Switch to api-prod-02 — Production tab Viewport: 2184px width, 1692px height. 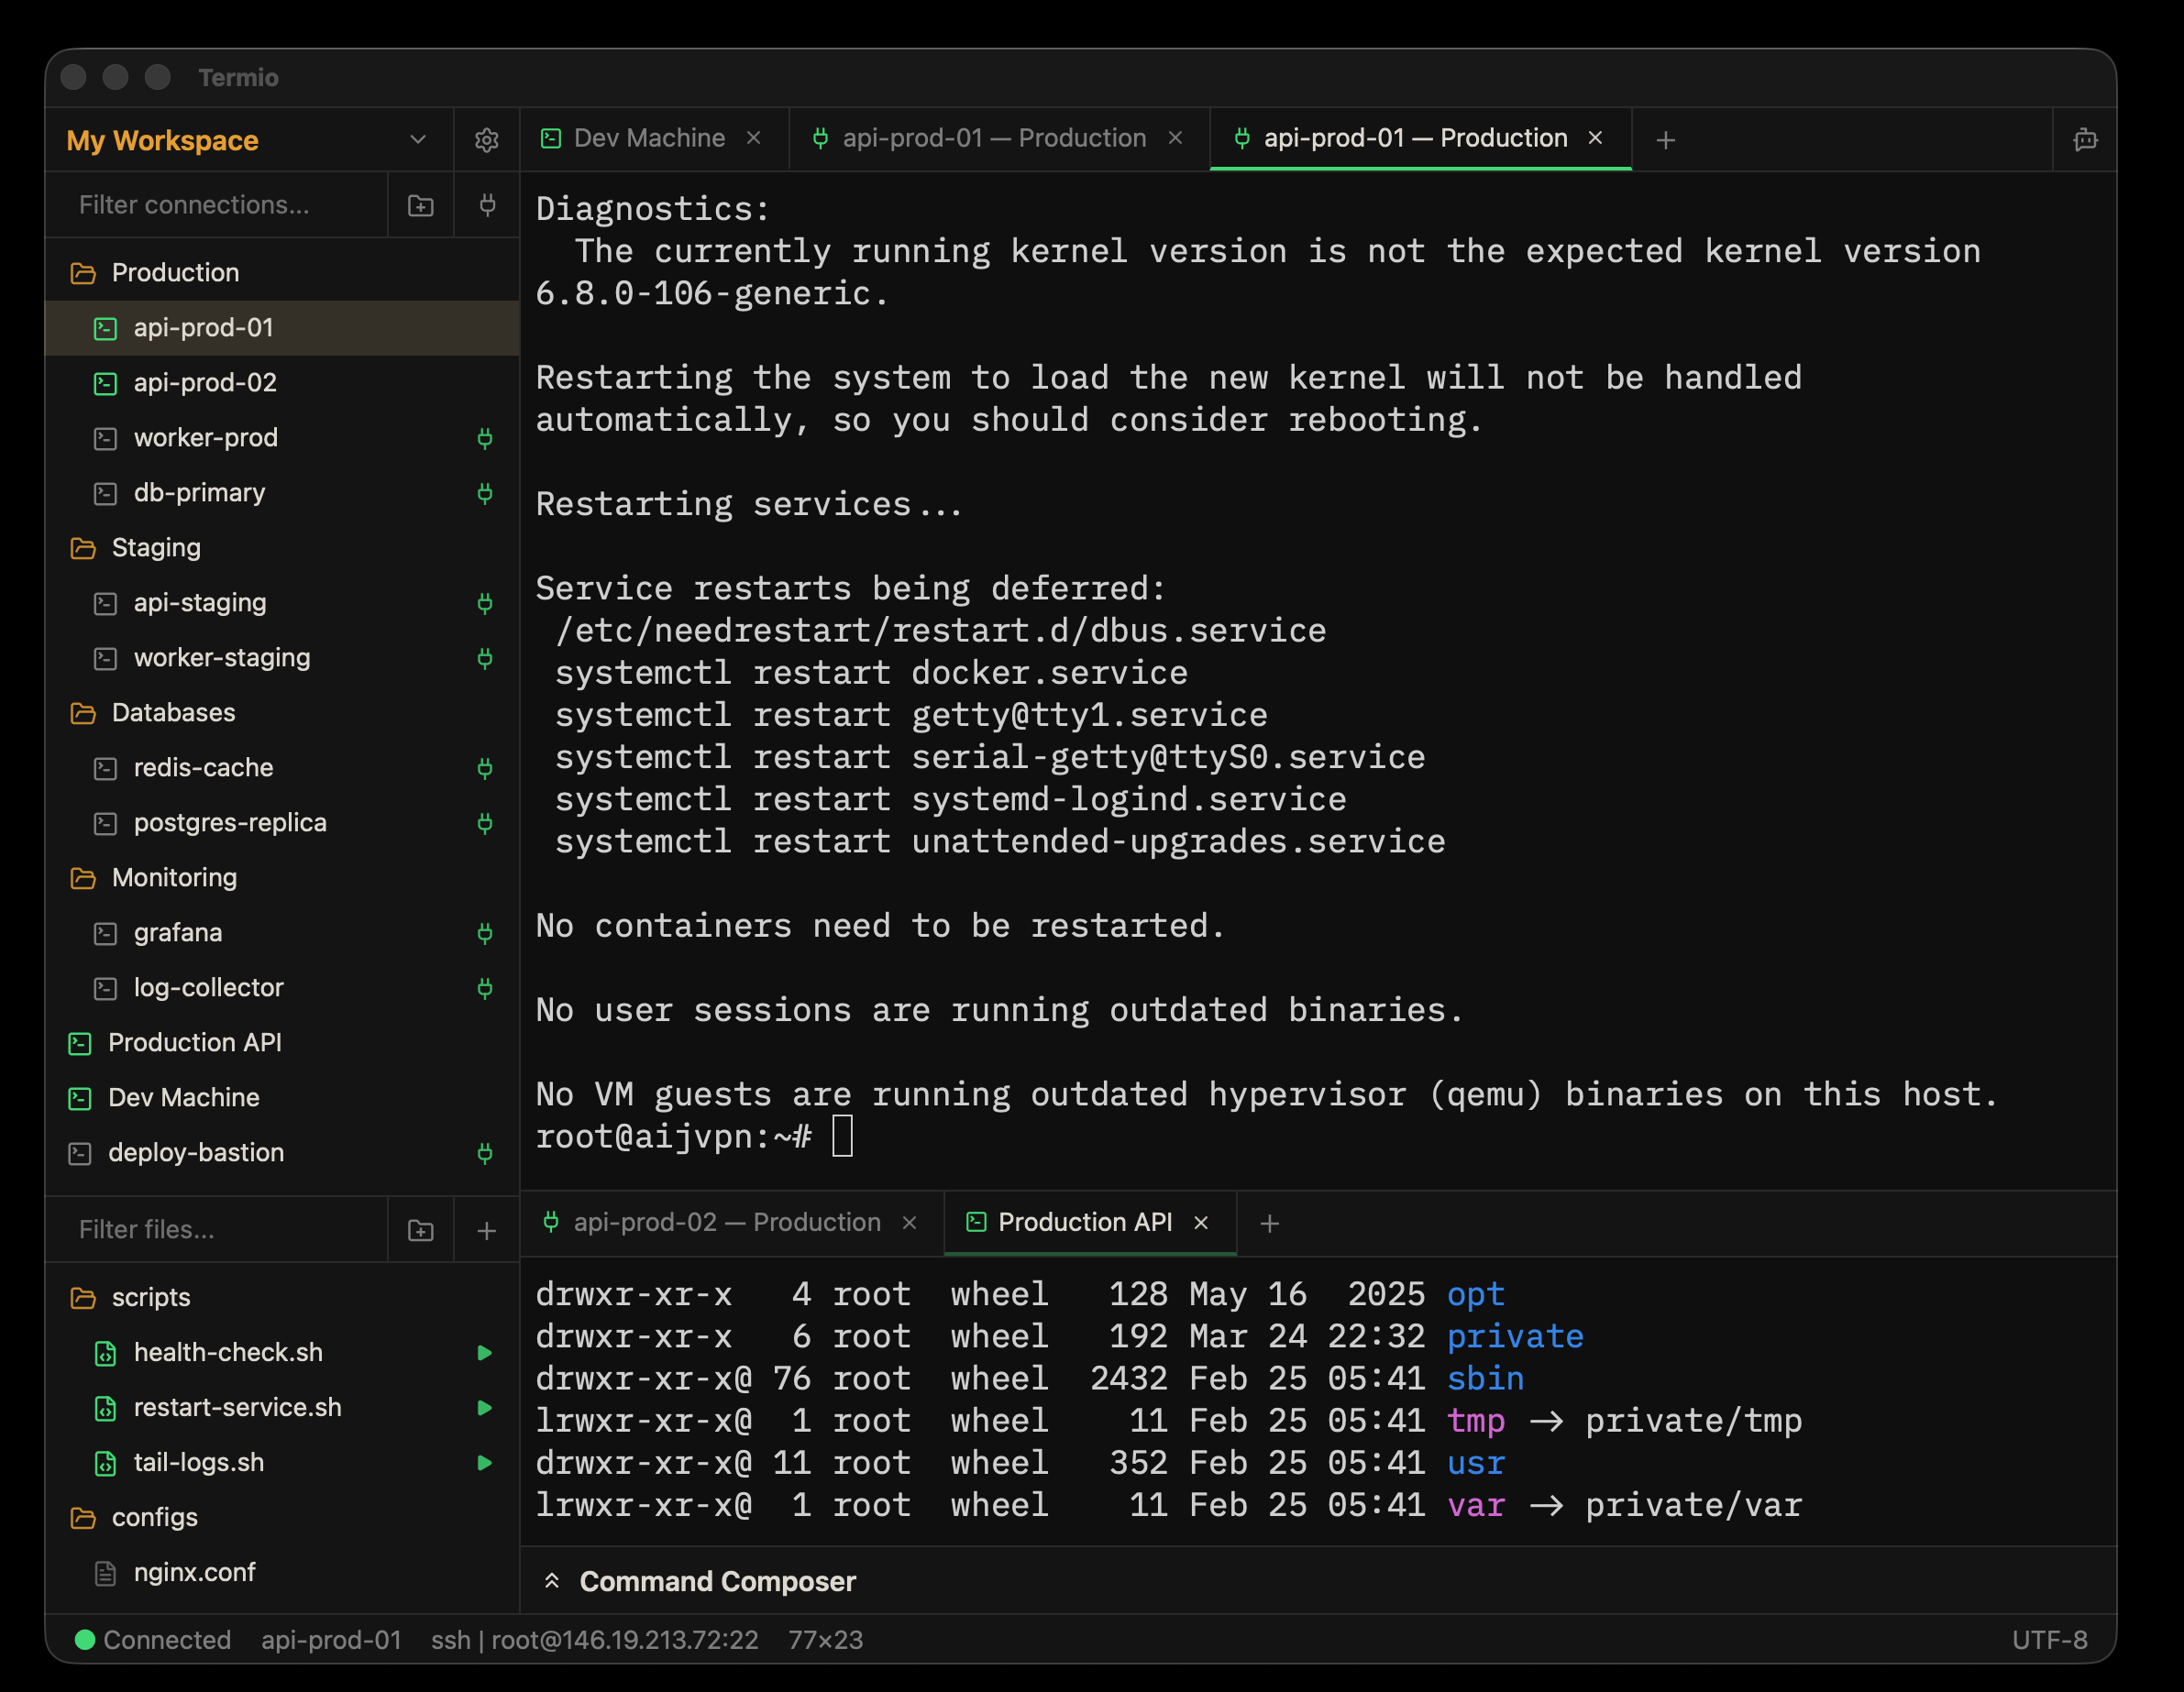(x=726, y=1223)
